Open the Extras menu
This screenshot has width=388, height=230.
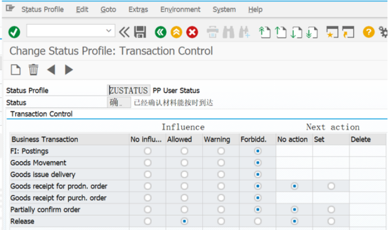click(138, 10)
